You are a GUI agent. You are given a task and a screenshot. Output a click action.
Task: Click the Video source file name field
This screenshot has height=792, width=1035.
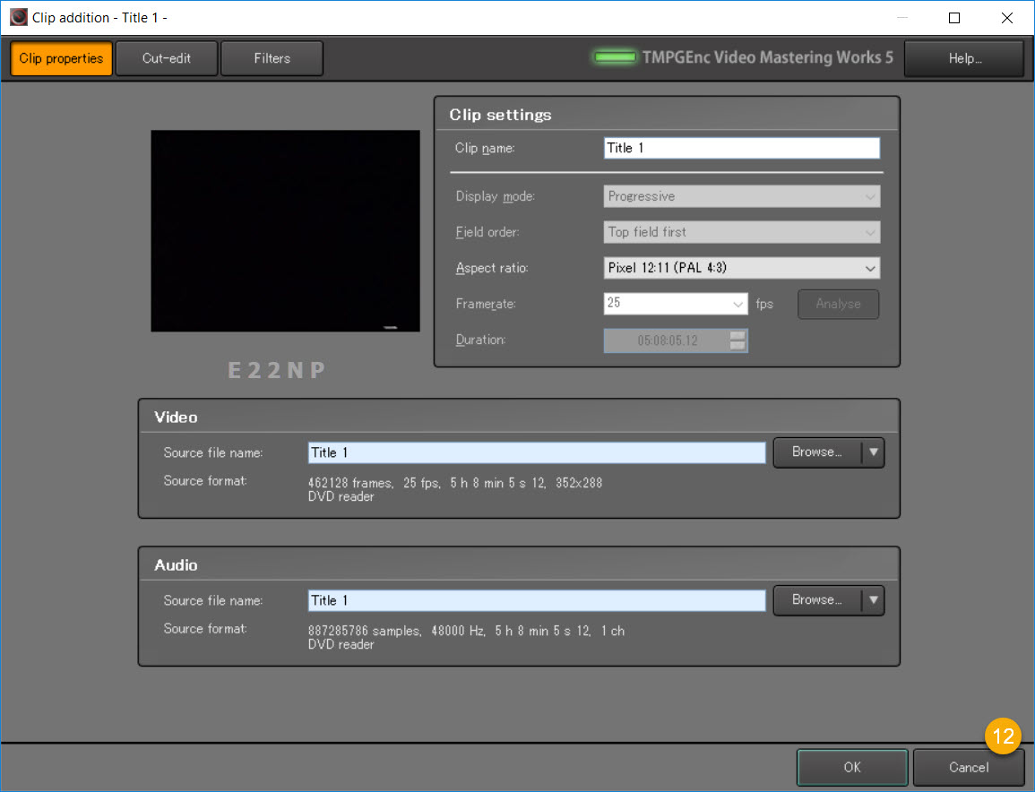537,452
